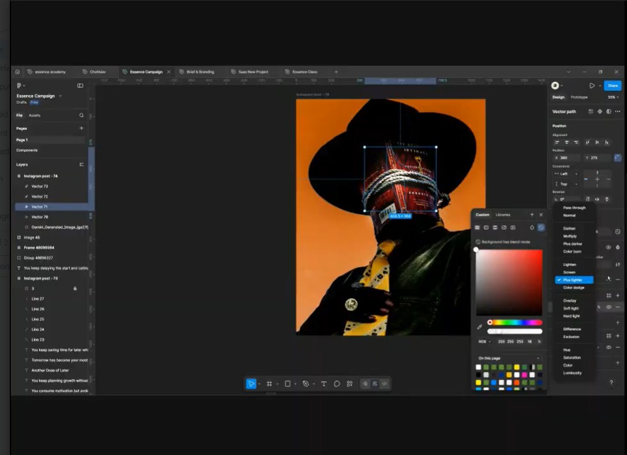Pick the magenta swatch on this page
Screen dimensions: 627x455
[x=524, y=375]
